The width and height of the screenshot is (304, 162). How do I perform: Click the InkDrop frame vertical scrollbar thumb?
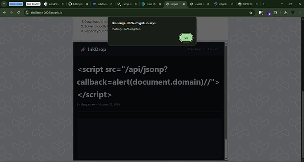point(226,93)
